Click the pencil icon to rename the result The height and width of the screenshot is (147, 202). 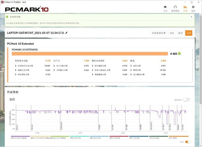pyautogui.click(x=67, y=33)
